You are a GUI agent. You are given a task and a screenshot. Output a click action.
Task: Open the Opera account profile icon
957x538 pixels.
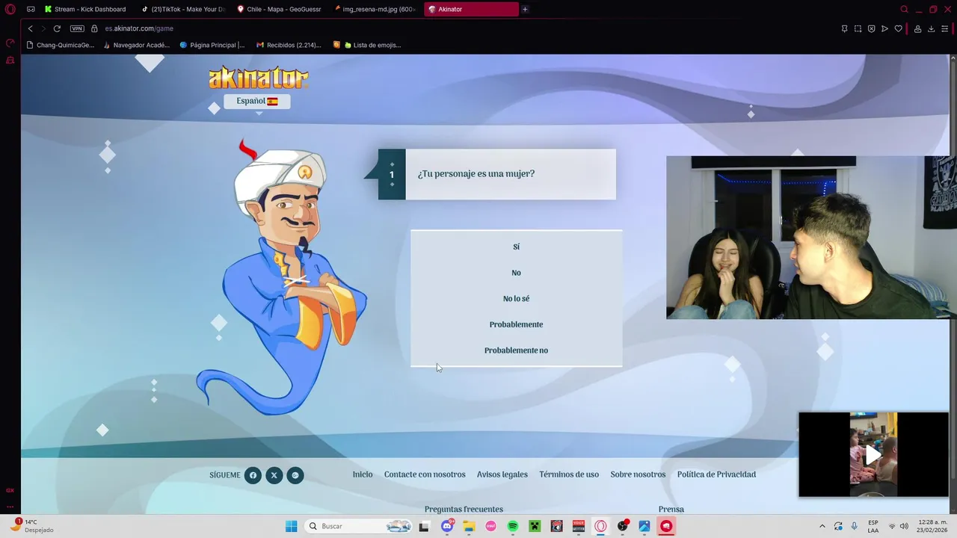[917, 28]
